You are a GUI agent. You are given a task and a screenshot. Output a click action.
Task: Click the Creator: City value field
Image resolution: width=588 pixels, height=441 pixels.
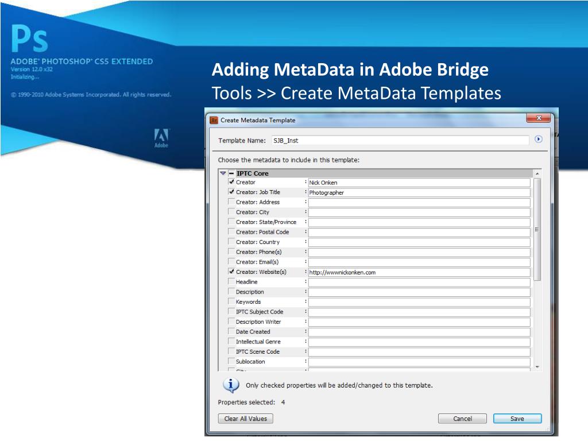pyautogui.click(x=419, y=212)
